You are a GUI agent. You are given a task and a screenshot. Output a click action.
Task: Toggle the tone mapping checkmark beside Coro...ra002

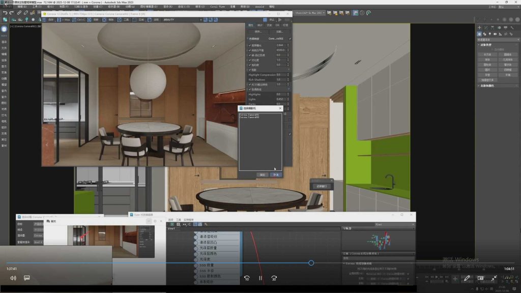[x=290, y=39]
